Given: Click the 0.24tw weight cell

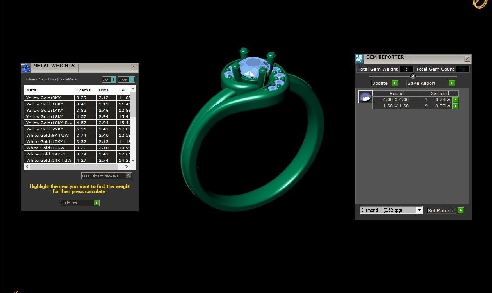Looking at the screenshot, I should [442, 100].
